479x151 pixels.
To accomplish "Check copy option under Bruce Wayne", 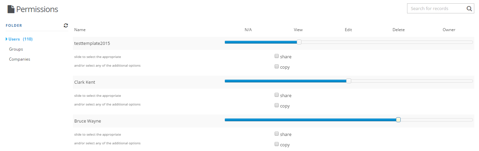I will (277, 144).
